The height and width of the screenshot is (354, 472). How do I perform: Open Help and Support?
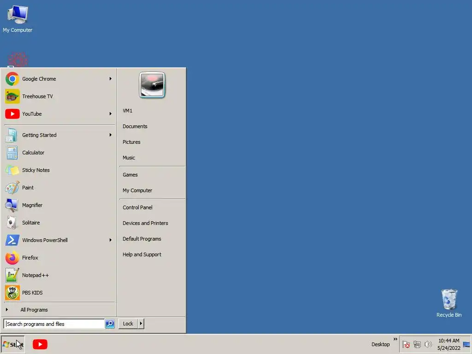[142, 254]
